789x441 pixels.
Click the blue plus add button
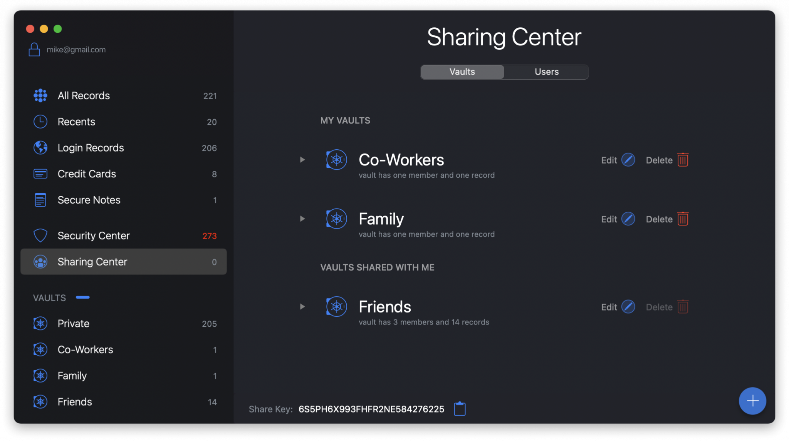(x=752, y=401)
